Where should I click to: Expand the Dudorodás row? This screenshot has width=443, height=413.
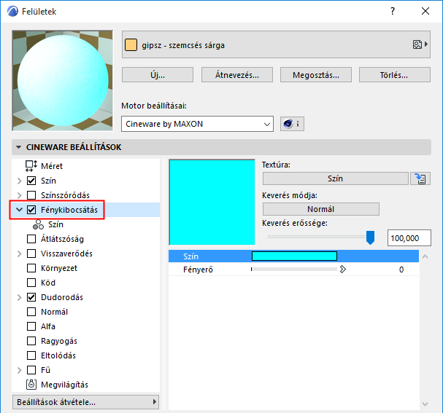pos(19,297)
